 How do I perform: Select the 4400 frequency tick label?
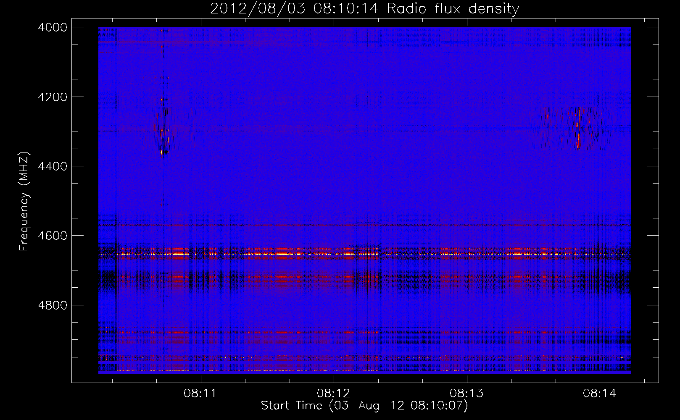coord(53,166)
